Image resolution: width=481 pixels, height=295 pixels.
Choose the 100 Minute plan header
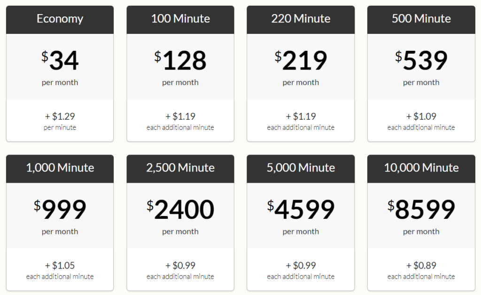180,20
